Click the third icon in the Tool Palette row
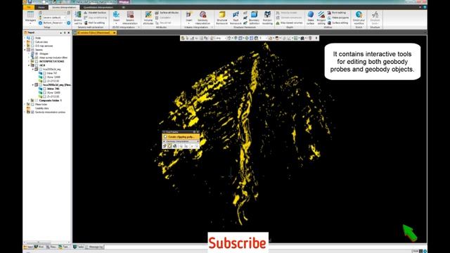Viewport: 450px width, 253px height. click(x=175, y=146)
